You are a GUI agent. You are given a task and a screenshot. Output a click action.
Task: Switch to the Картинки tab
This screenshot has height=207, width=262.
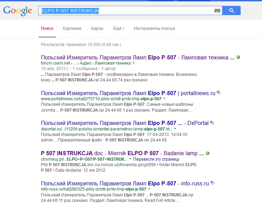click(x=72, y=28)
